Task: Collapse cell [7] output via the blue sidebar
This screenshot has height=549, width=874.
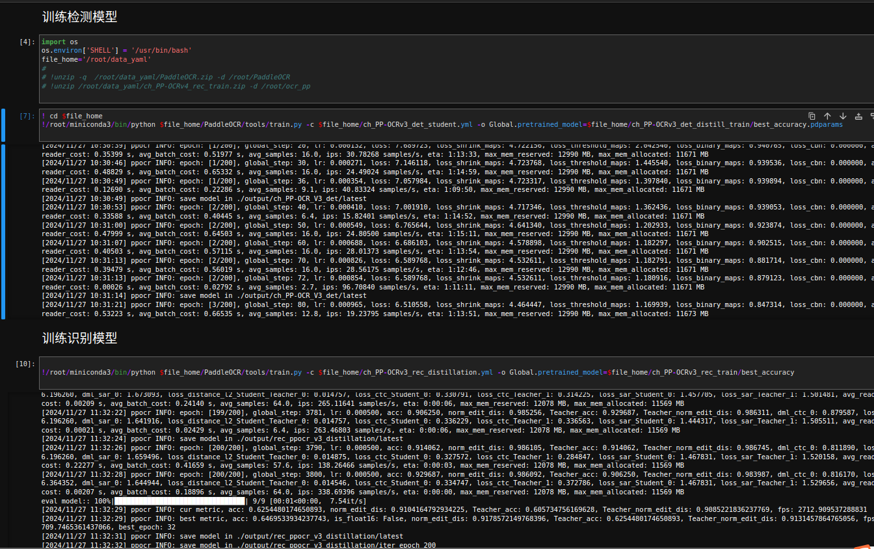Action: (x=3, y=232)
